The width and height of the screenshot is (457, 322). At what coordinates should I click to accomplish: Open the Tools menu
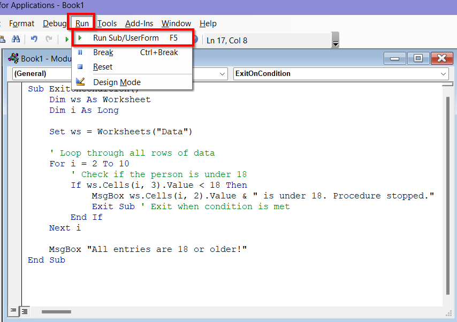click(107, 24)
